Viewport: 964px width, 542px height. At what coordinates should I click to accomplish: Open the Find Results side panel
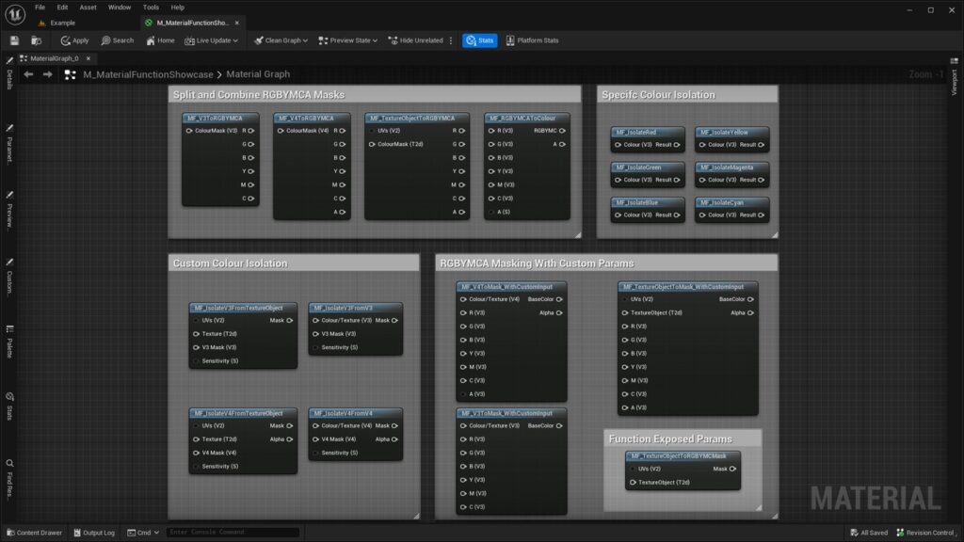coord(9,478)
